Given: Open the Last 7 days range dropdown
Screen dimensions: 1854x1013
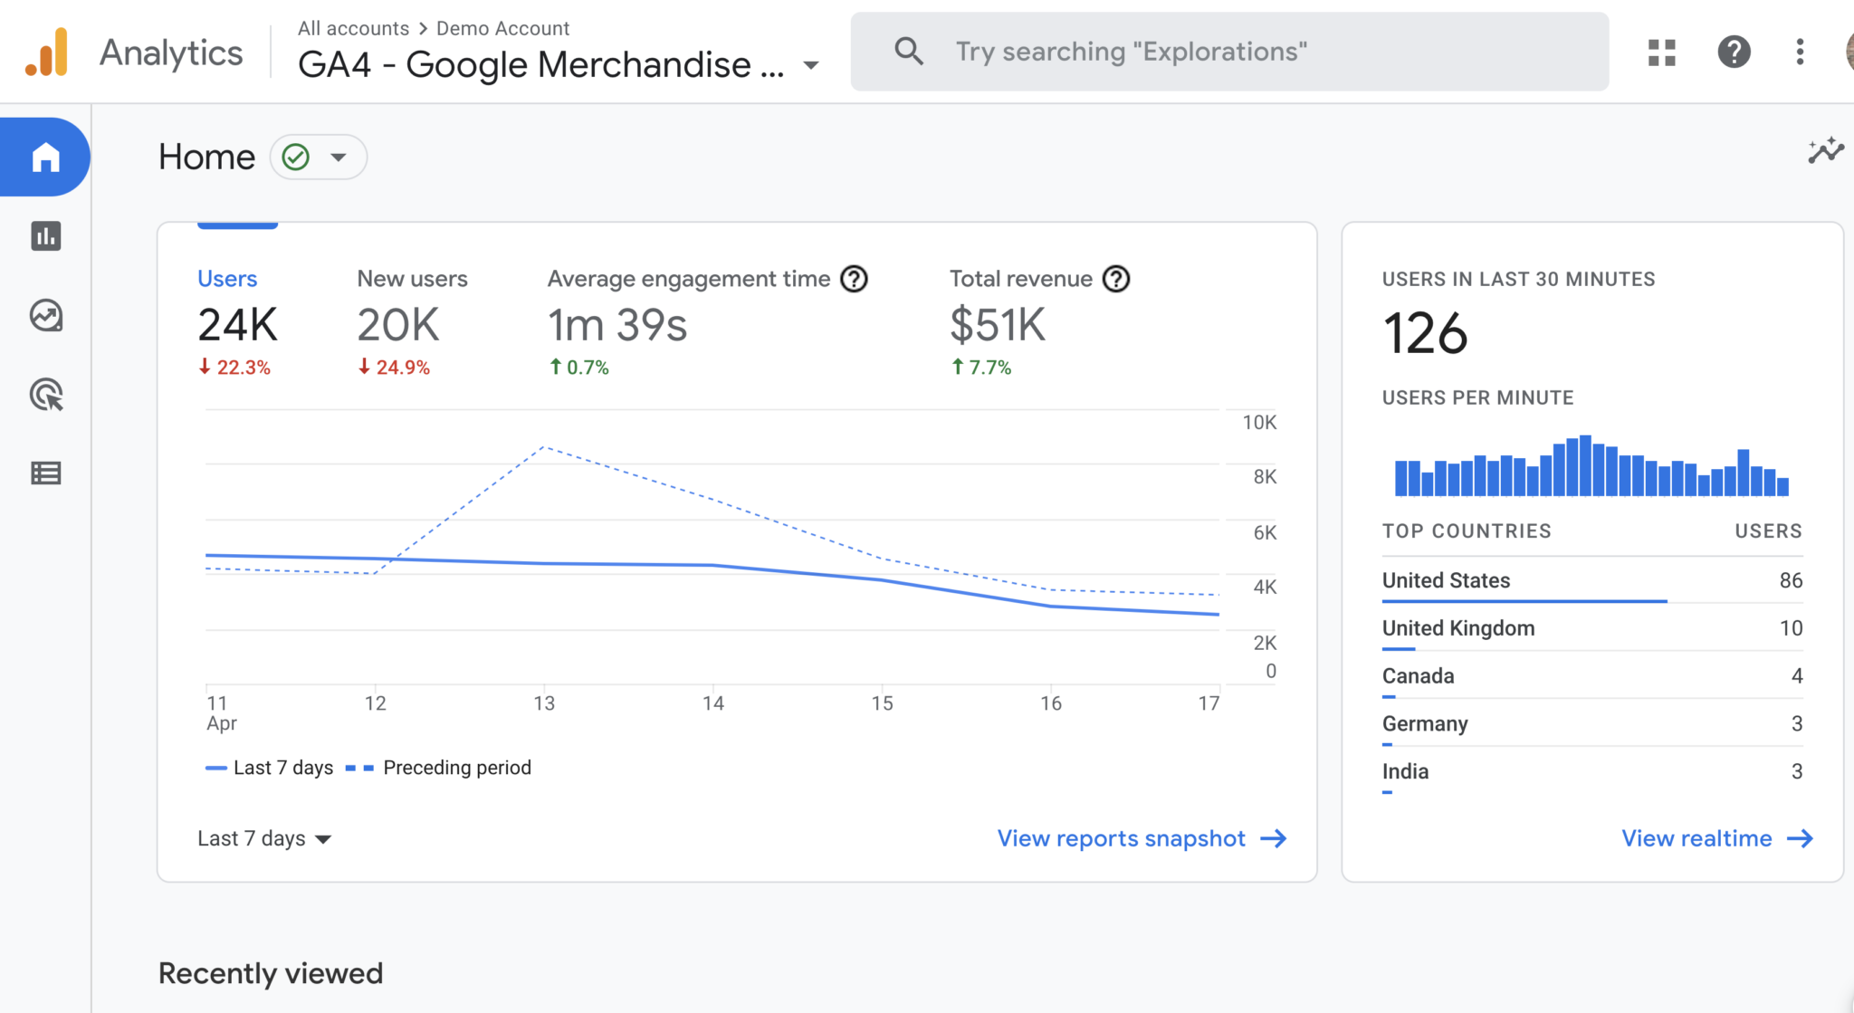Looking at the screenshot, I should click(264, 838).
